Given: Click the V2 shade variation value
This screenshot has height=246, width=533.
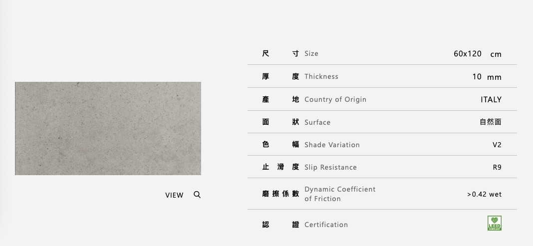Looking at the screenshot, I should click(x=497, y=145).
